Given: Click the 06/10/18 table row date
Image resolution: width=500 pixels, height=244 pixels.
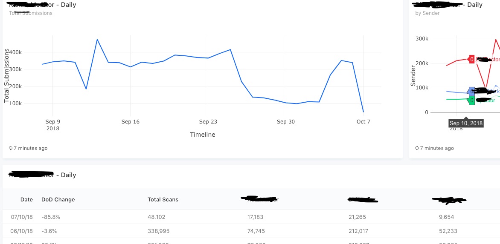Looking at the screenshot, I should pyautogui.click(x=22, y=231).
